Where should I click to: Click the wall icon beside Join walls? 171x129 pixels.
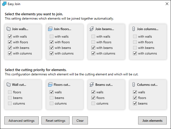tap(8, 29)
